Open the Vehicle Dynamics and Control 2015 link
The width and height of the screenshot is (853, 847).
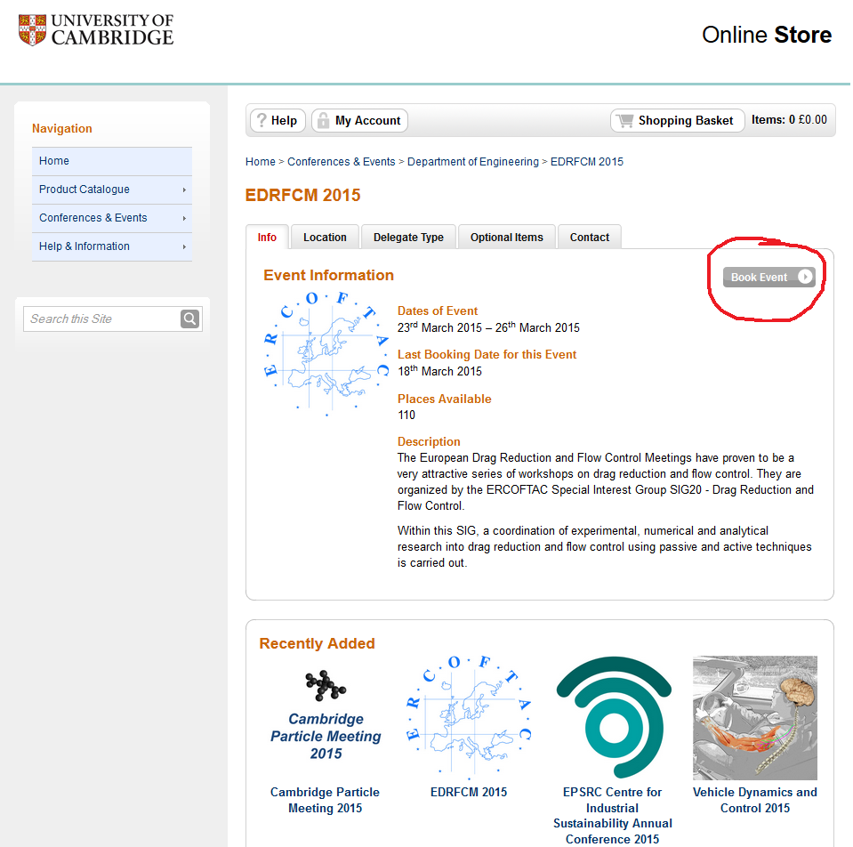tap(755, 800)
